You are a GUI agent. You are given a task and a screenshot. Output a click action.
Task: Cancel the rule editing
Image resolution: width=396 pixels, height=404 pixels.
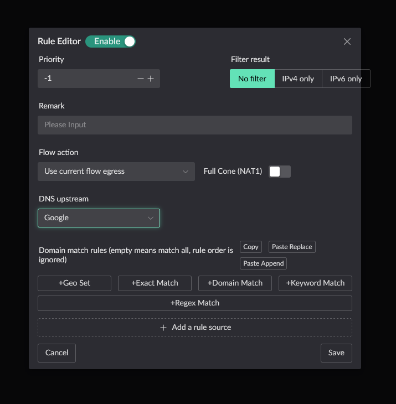pos(56,353)
